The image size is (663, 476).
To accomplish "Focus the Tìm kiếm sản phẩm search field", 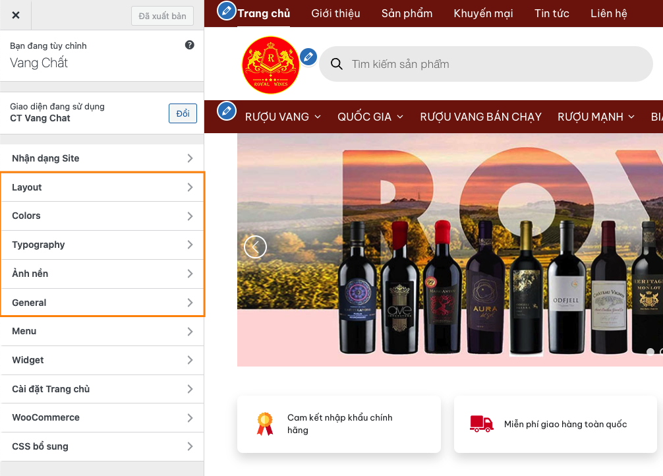I will coord(486,64).
